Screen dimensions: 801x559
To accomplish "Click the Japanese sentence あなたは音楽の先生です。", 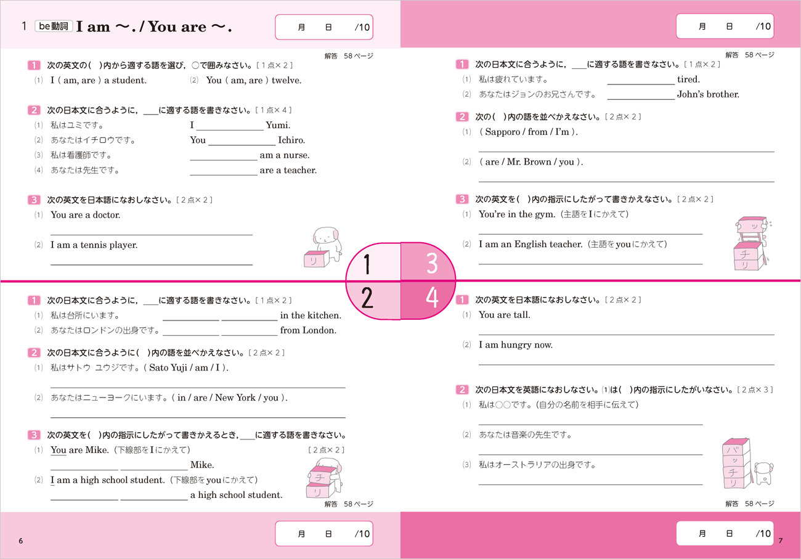I will click(526, 435).
